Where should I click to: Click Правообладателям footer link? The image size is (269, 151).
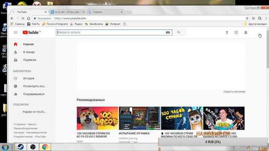pyautogui.click(x=26, y=128)
